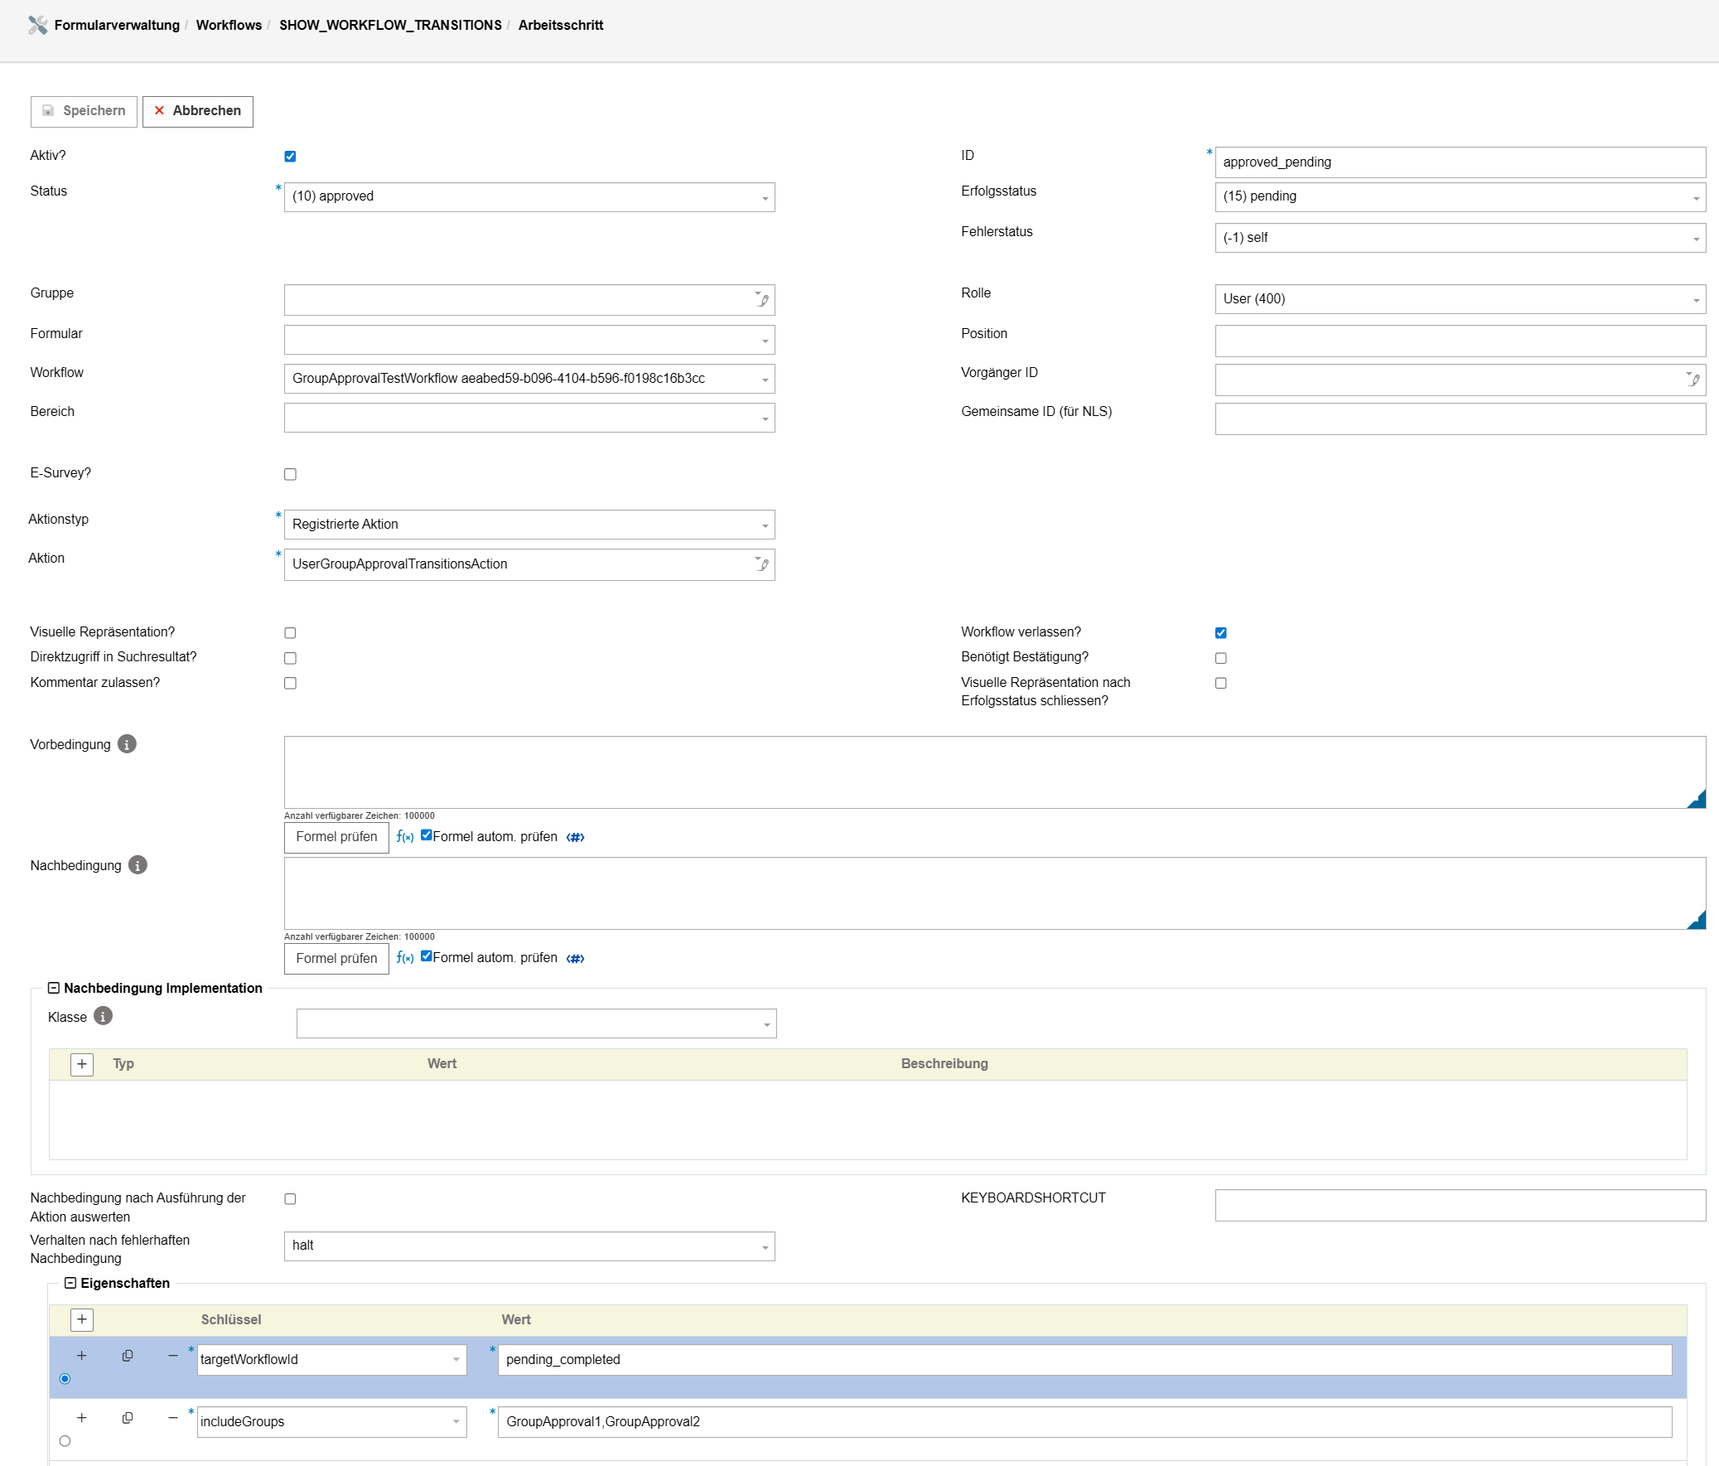Enable the E-Survey? checkbox
1719x1466 pixels.
[x=291, y=474]
